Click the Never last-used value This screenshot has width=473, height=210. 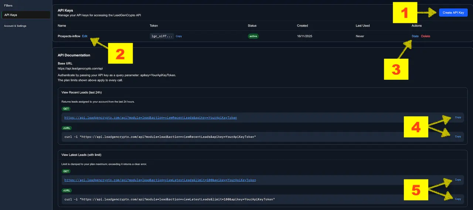[360, 36]
